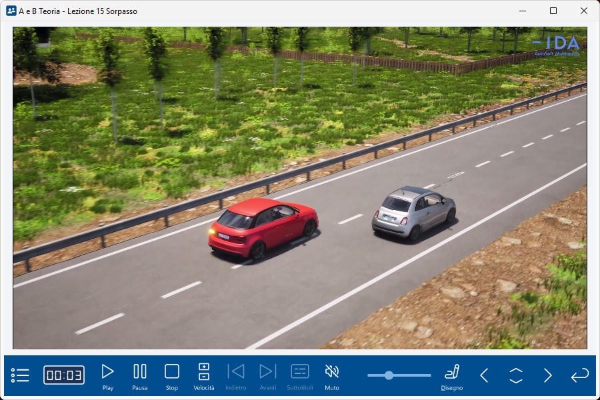Minimize the lesson window
The height and width of the screenshot is (400, 600).
[x=523, y=11]
